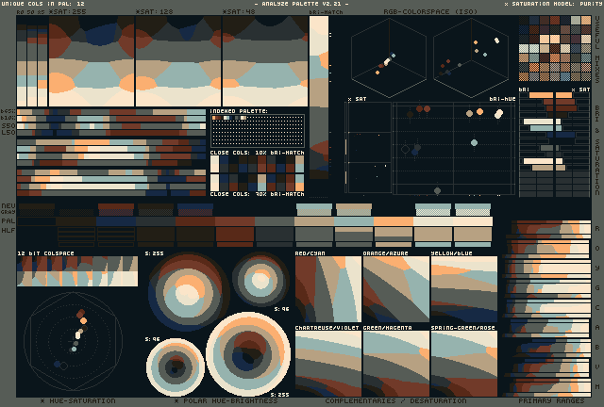Click 'CLOSE COLS: 20% BRI-MATCH' label

[258, 194]
